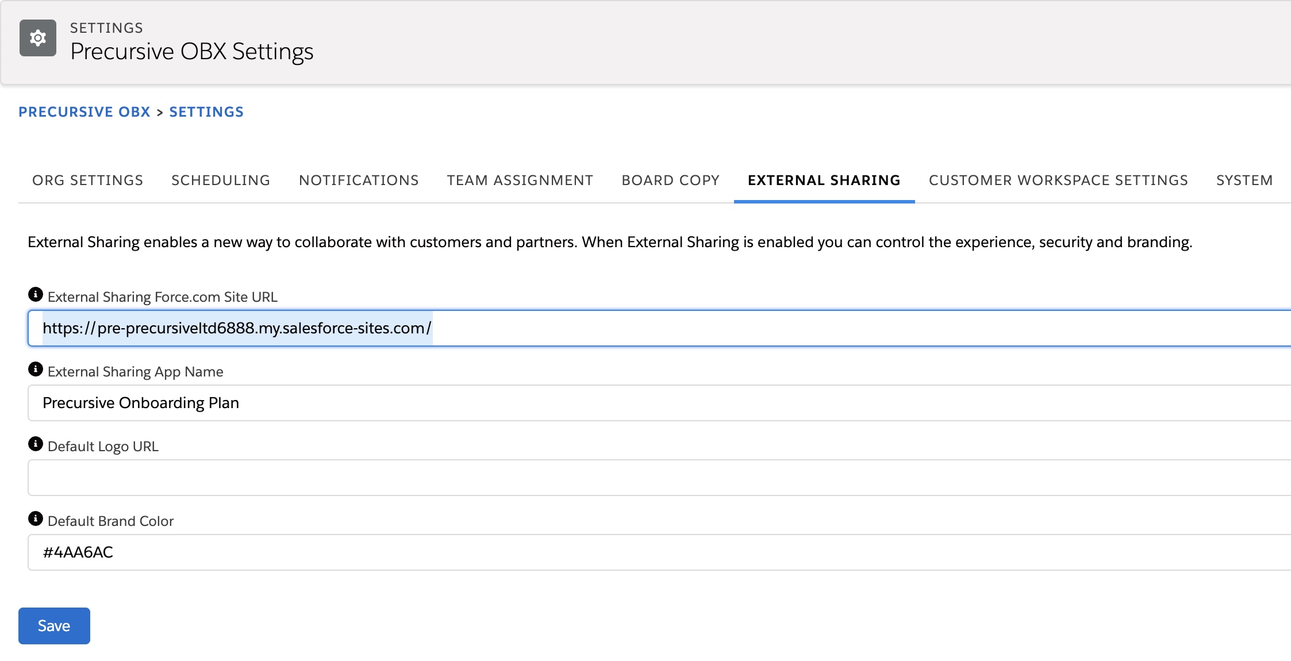Click the brand color field showing #4AA6AC
The image size is (1291, 661).
coord(402,552)
